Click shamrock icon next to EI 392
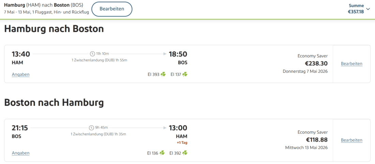The image size is (375, 164). pos(185,153)
